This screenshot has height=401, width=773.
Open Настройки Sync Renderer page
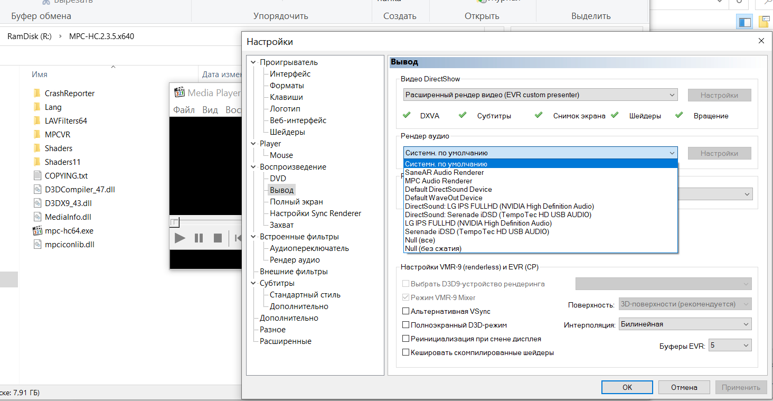[x=316, y=213]
